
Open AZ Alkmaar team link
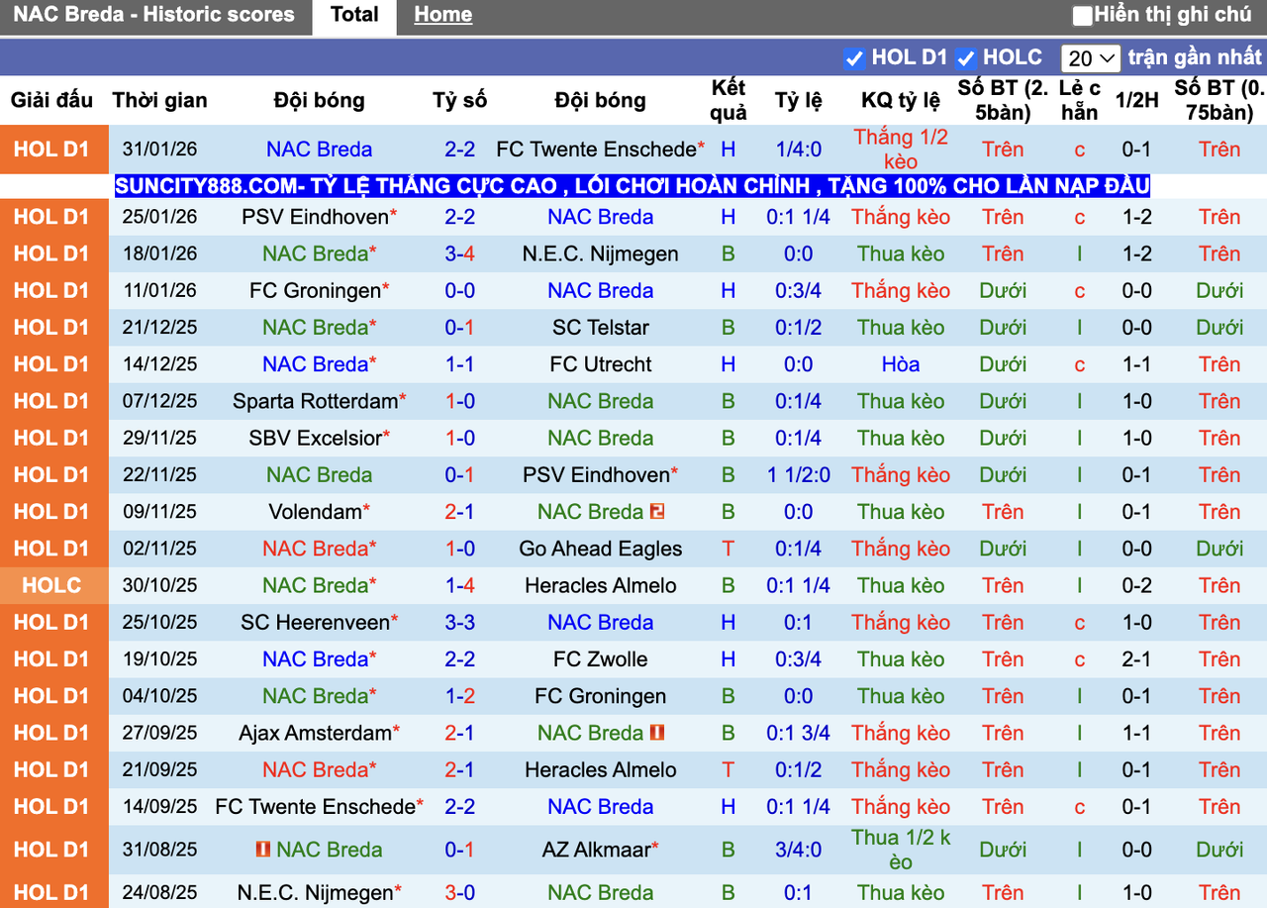[x=597, y=850]
